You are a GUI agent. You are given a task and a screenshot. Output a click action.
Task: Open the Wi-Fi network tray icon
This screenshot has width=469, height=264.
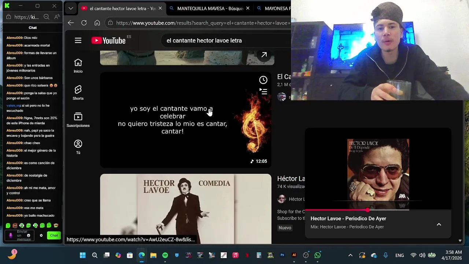click(x=413, y=255)
